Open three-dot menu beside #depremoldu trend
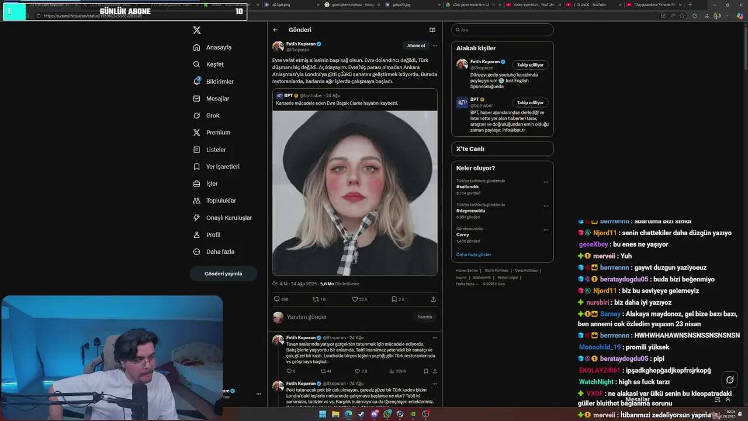Image resolution: width=748 pixels, height=421 pixels. pos(546,206)
